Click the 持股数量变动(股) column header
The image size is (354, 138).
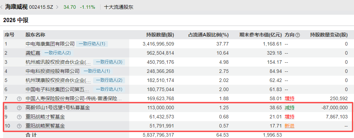[329, 35]
